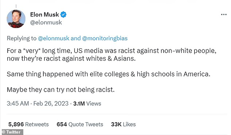
Task: Click the 'Replying to' label text
Action: tap(21, 38)
